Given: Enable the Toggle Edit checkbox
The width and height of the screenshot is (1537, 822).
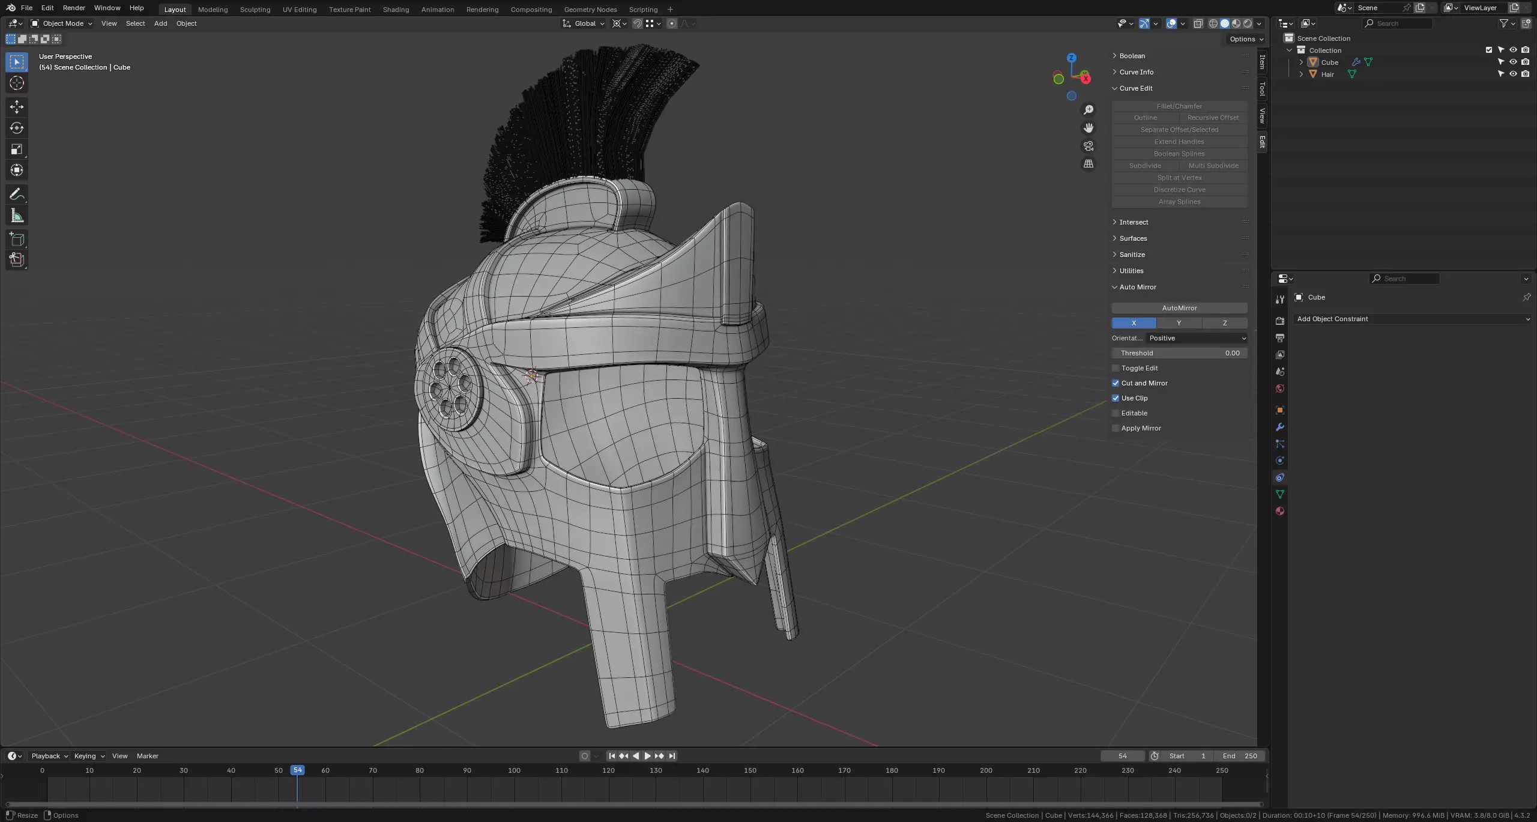Looking at the screenshot, I should [x=1116, y=368].
